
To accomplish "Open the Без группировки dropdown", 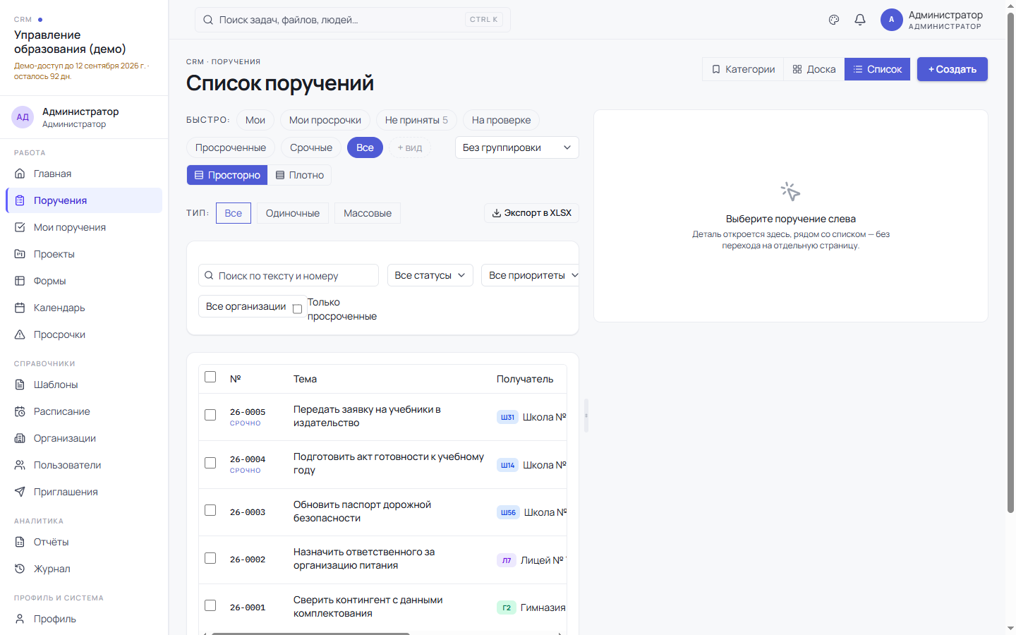I will tap(517, 147).
